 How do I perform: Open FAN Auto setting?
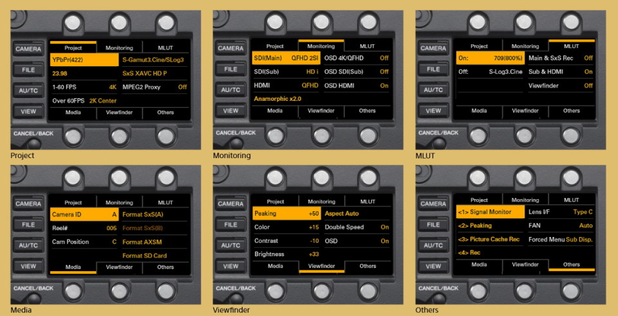point(561,225)
